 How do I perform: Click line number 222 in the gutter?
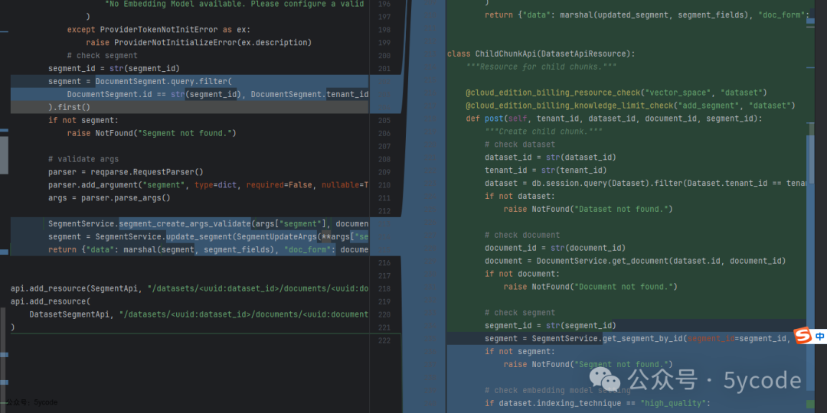(x=384, y=340)
